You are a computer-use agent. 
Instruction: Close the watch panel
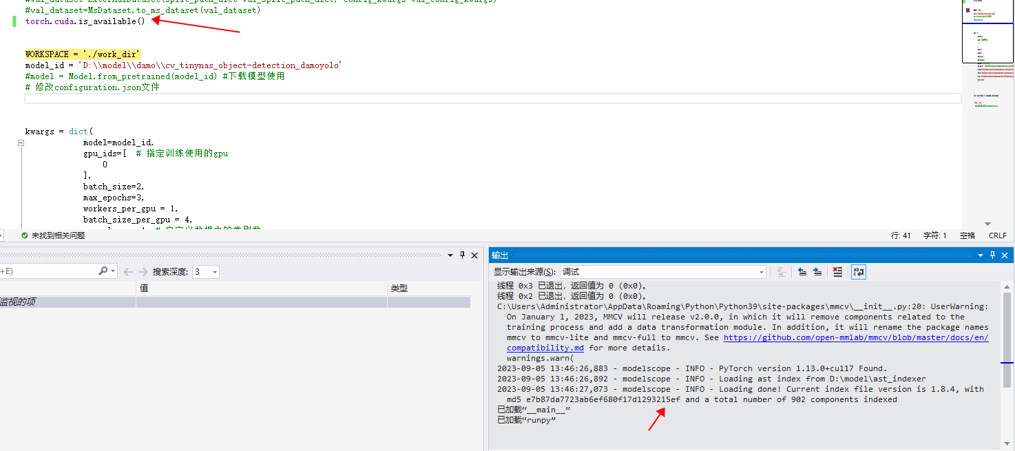tap(474, 255)
